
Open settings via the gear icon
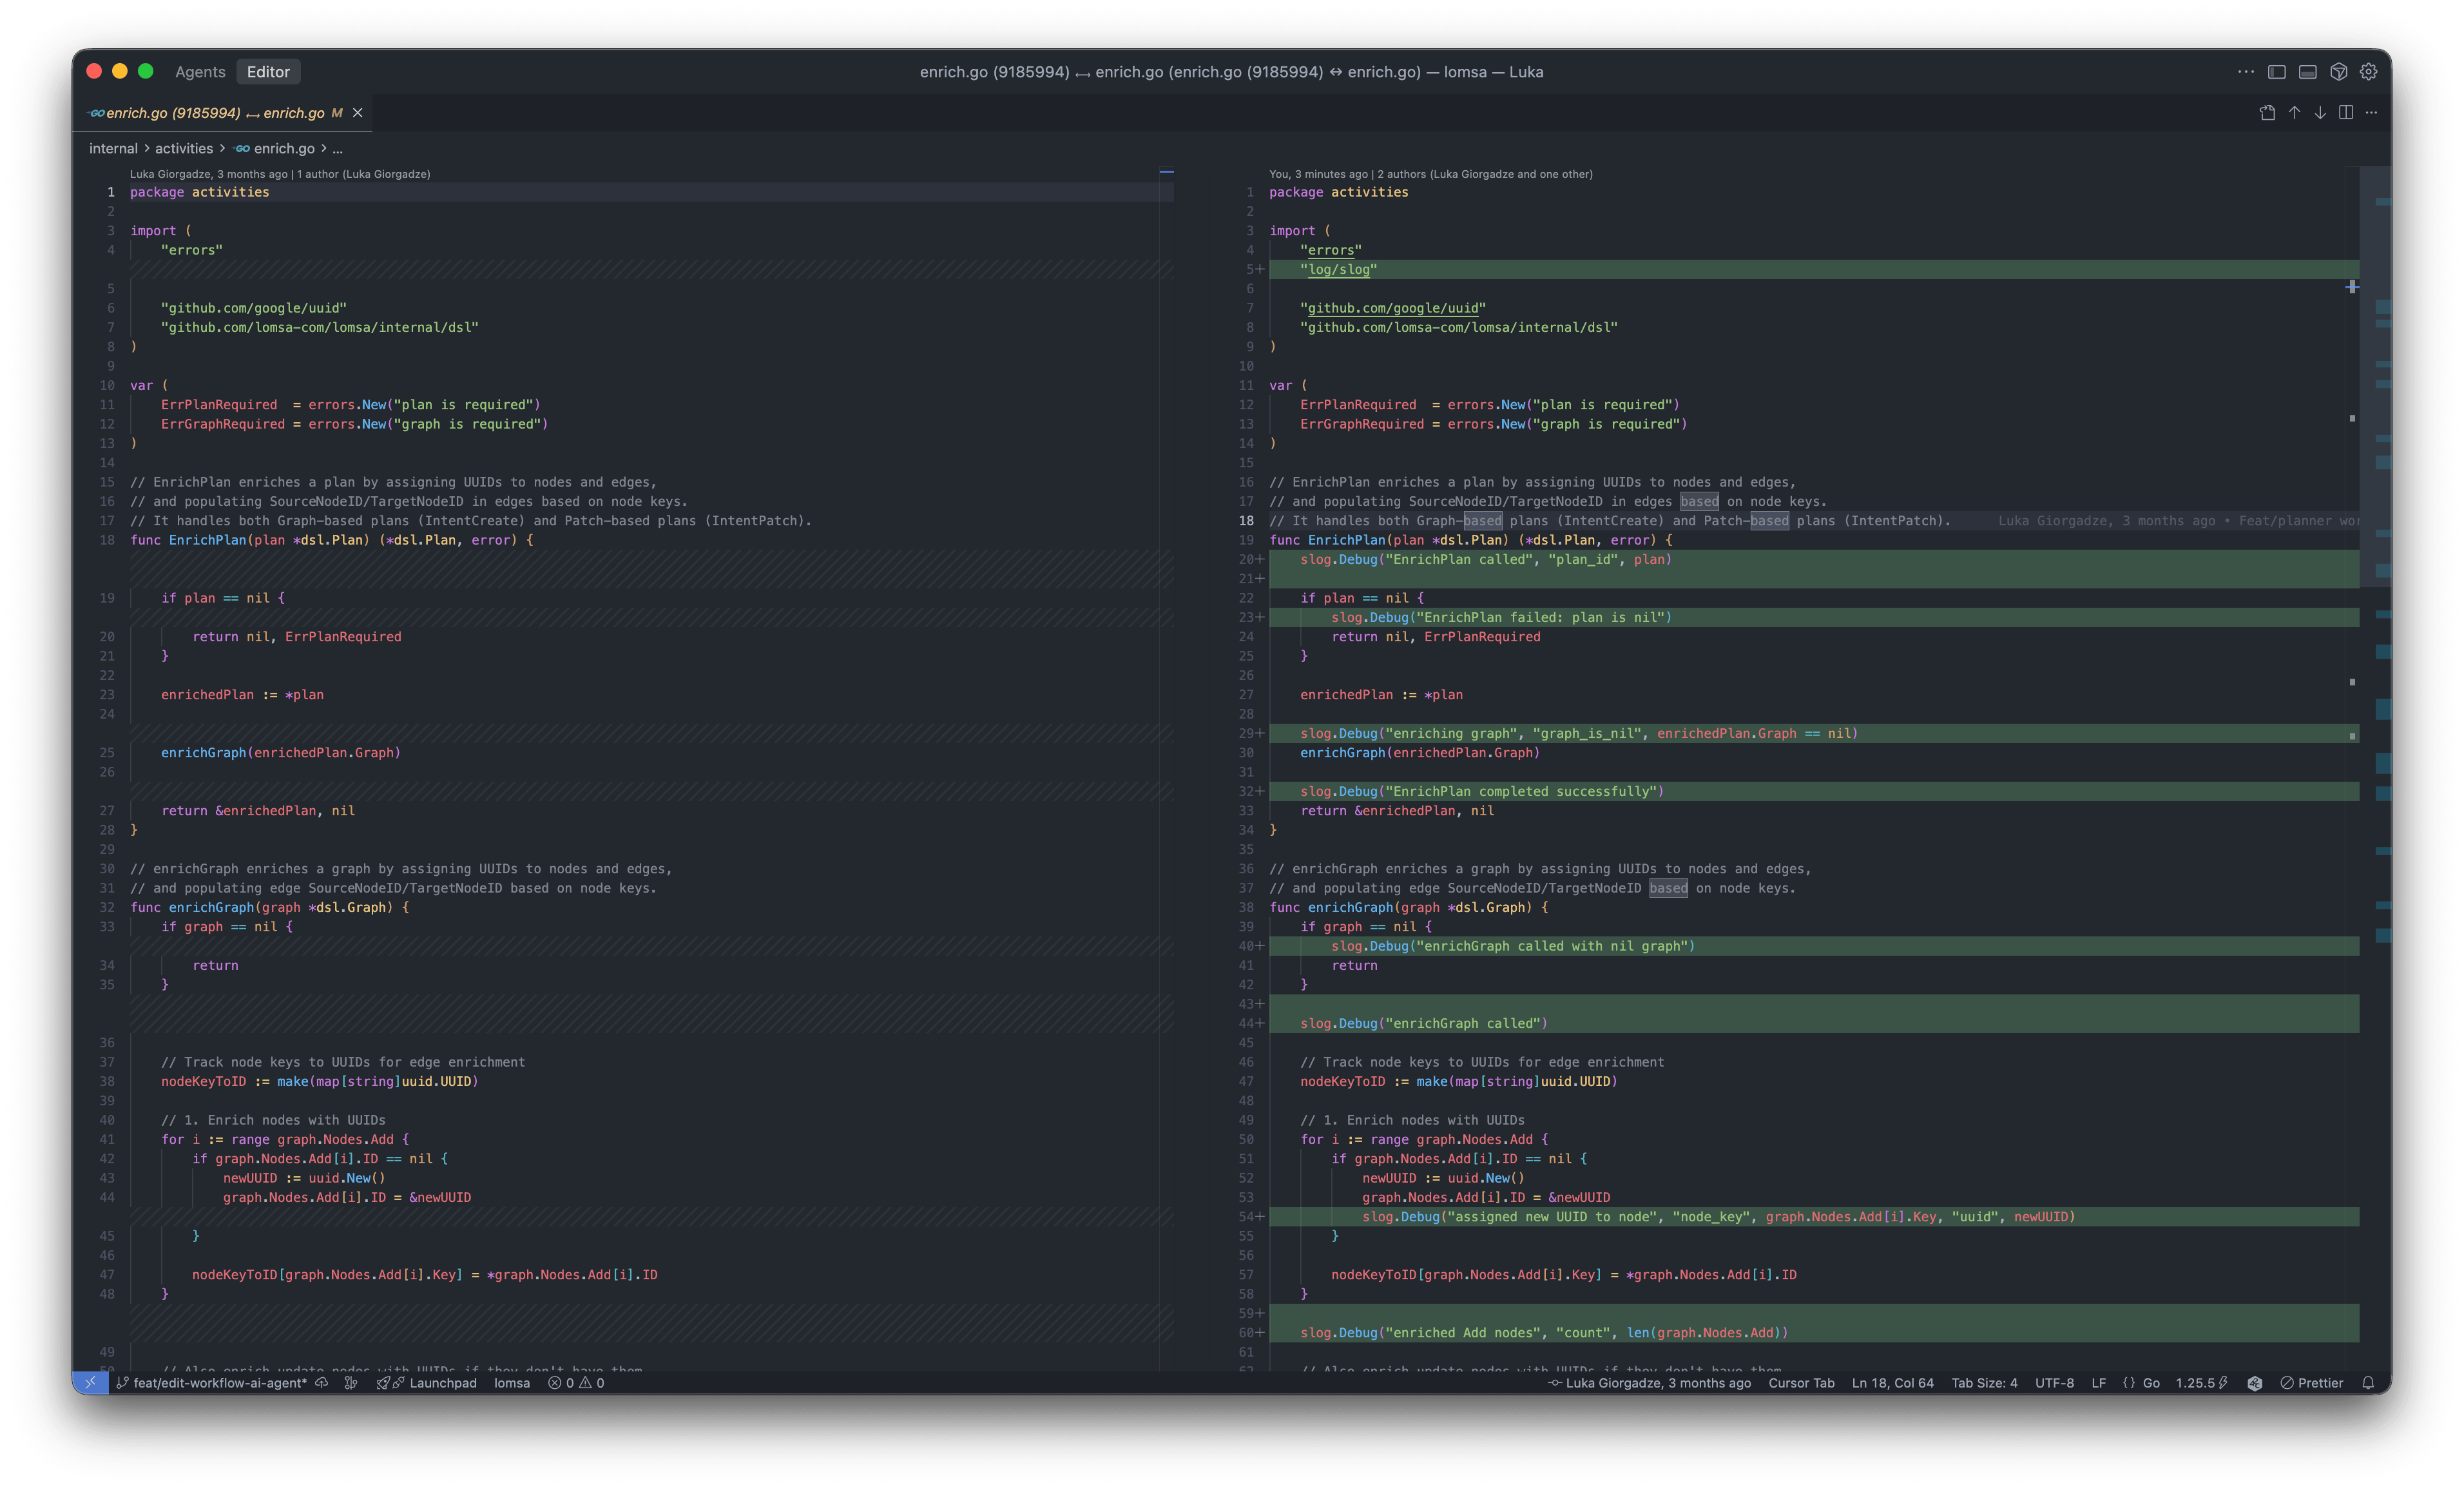click(2368, 72)
